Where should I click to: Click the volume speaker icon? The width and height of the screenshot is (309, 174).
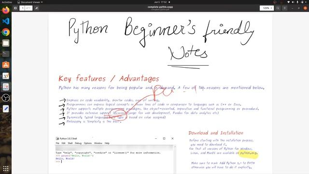[x=293, y=2]
